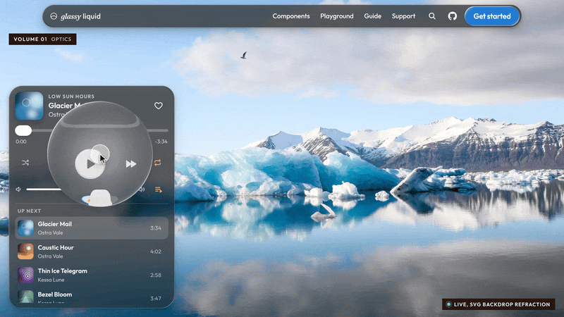The height and width of the screenshot is (317, 564).
Task: Like the track with heart icon
Action: [158, 106]
